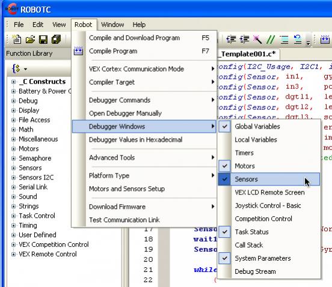Toggle Motors debugger window
Screen dimensions: 332x287
[x=269, y=166]
